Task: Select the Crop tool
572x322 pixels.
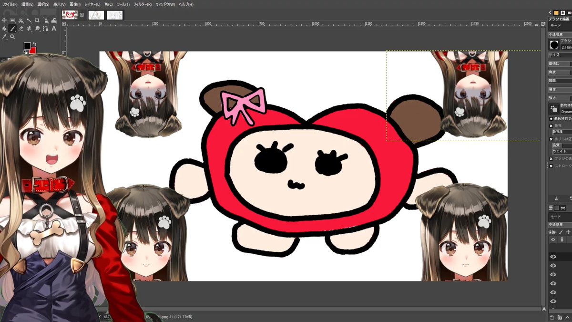Action: 37,20
